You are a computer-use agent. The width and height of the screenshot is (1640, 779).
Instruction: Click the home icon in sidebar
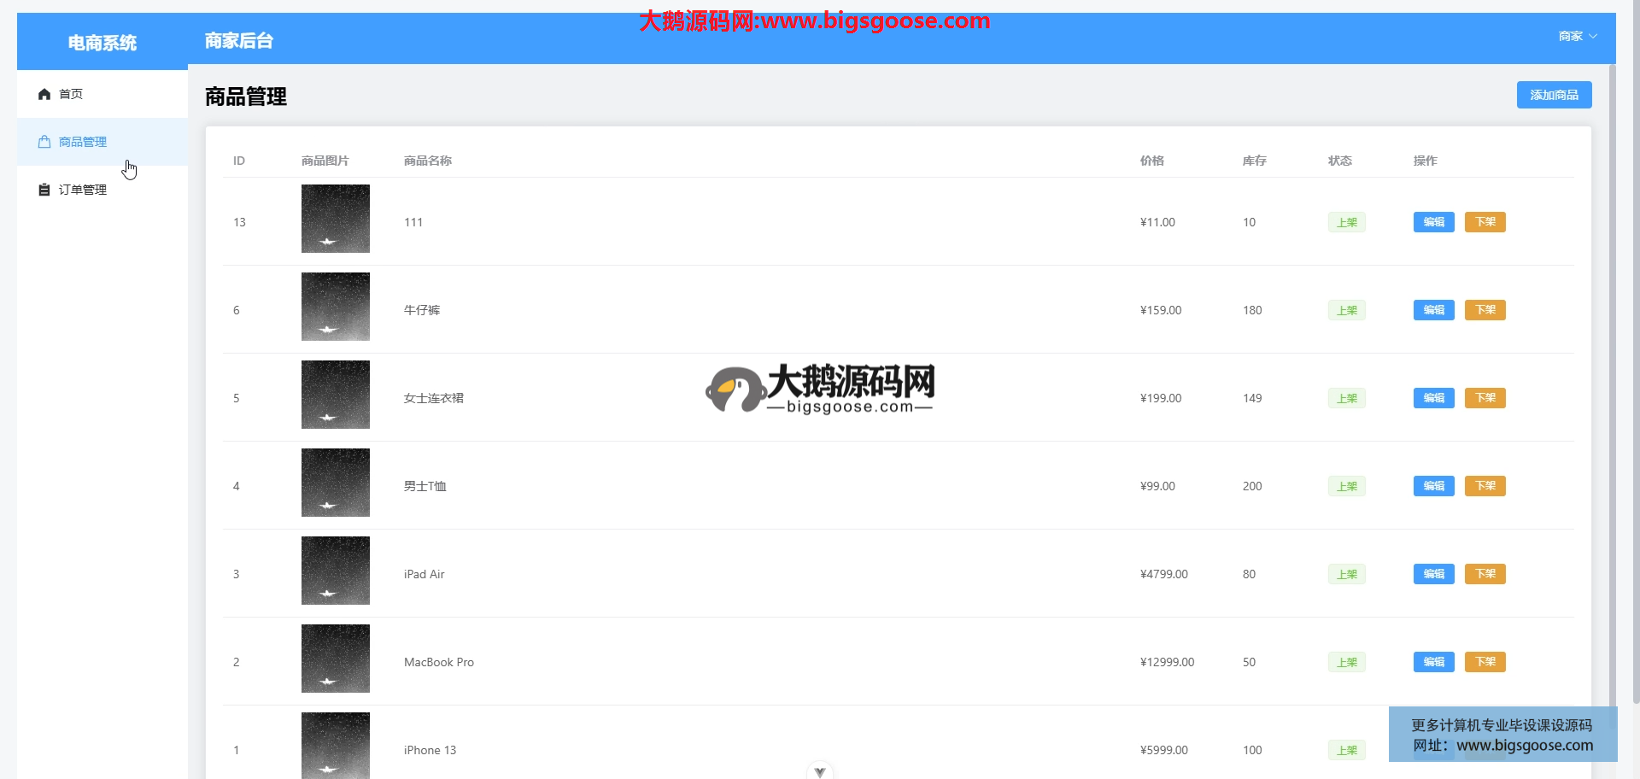pyautogui.click(x=44, y=94)
